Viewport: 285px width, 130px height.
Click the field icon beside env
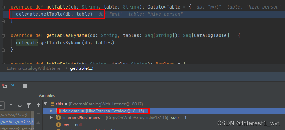click(x=58, y=125)
